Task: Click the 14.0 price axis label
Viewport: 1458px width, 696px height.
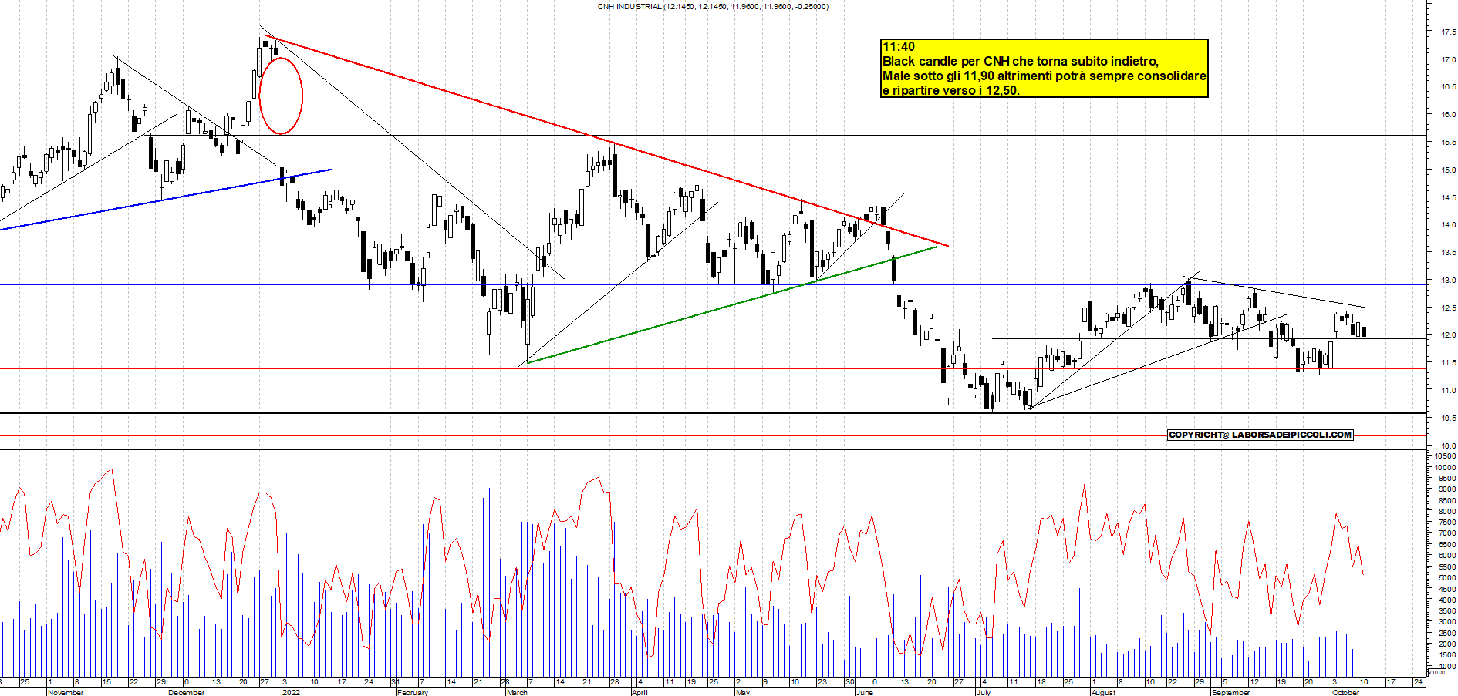Action: [1448, 225]
